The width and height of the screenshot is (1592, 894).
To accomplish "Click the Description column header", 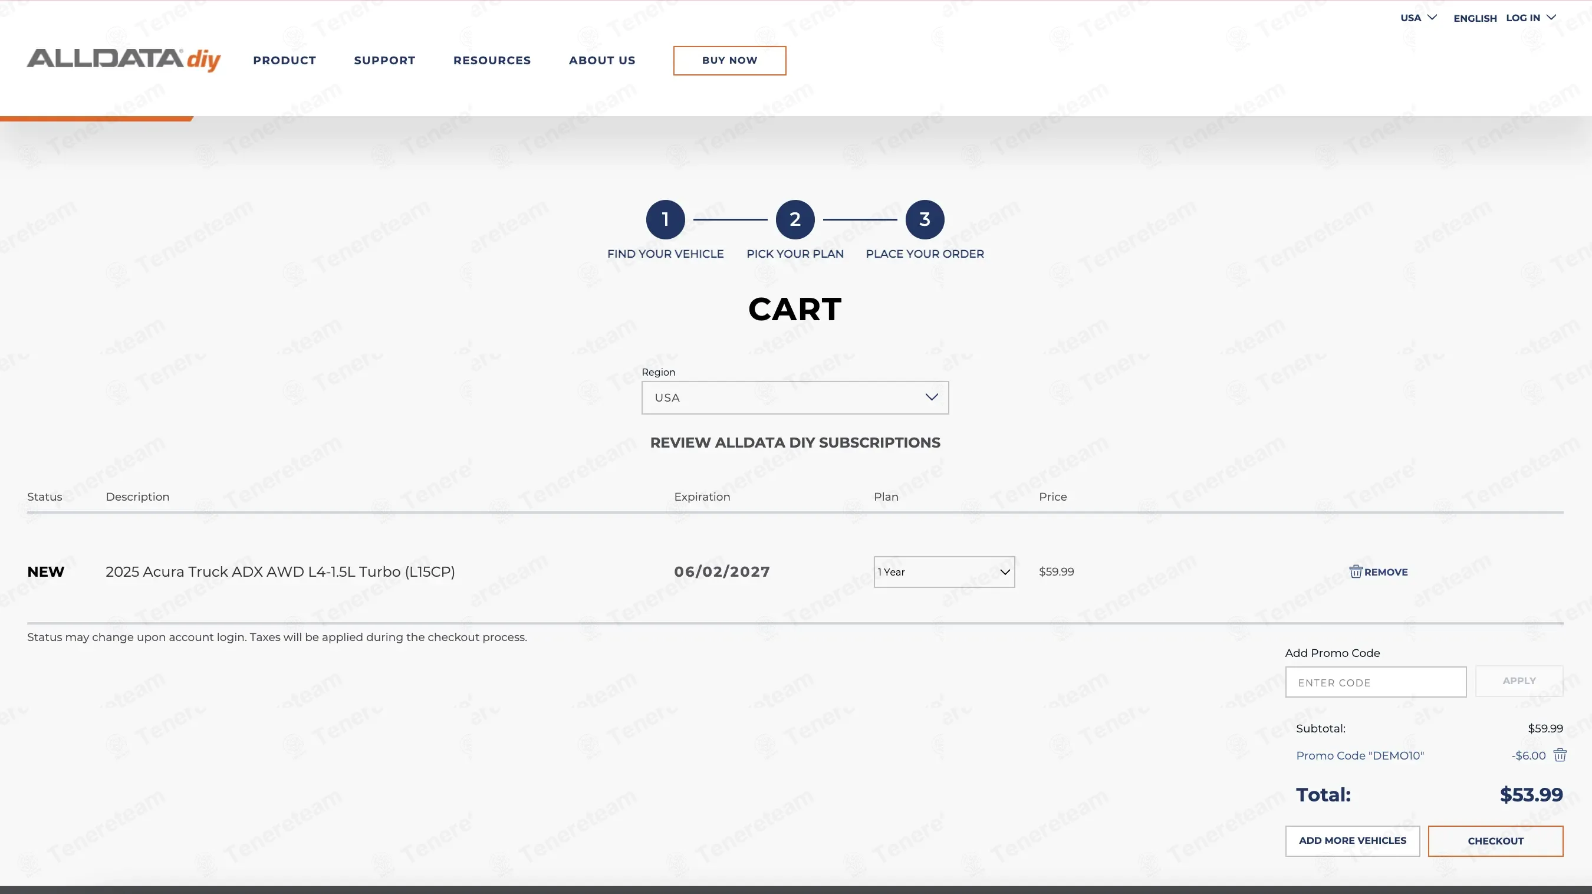I will 137,497.
